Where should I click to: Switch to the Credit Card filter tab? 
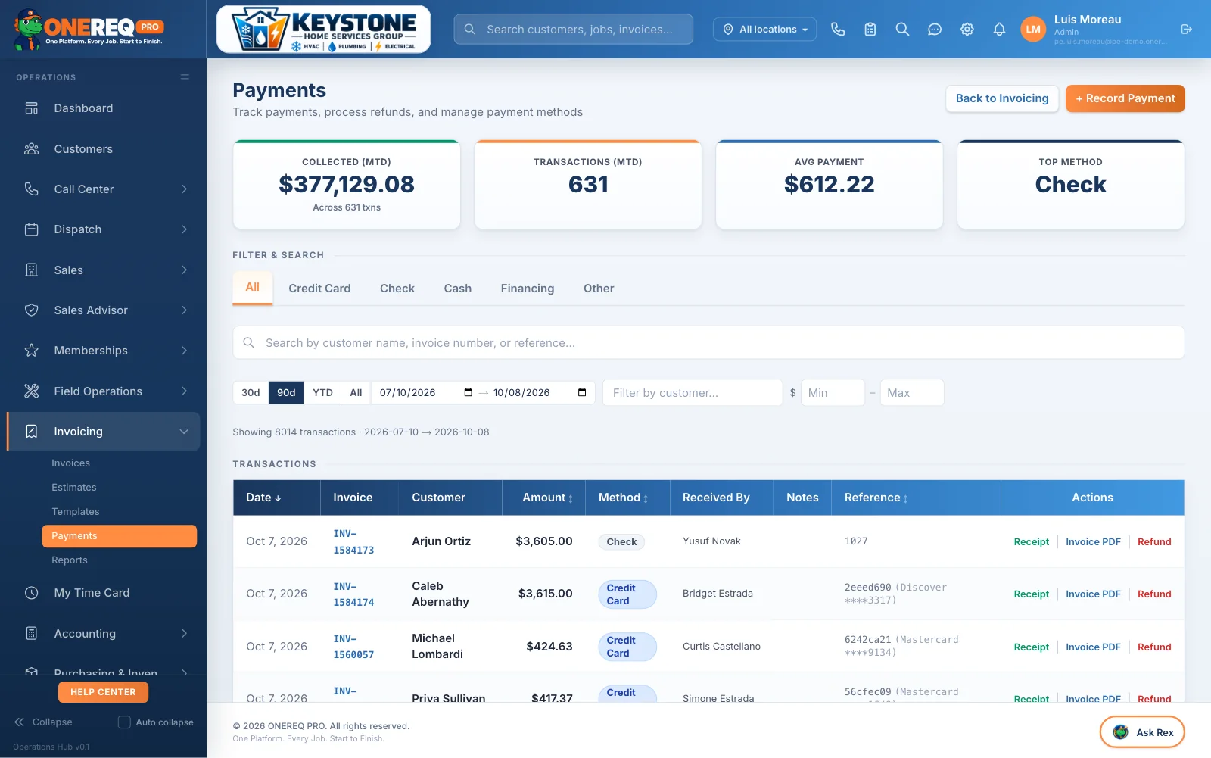click(x=319, y=289)
